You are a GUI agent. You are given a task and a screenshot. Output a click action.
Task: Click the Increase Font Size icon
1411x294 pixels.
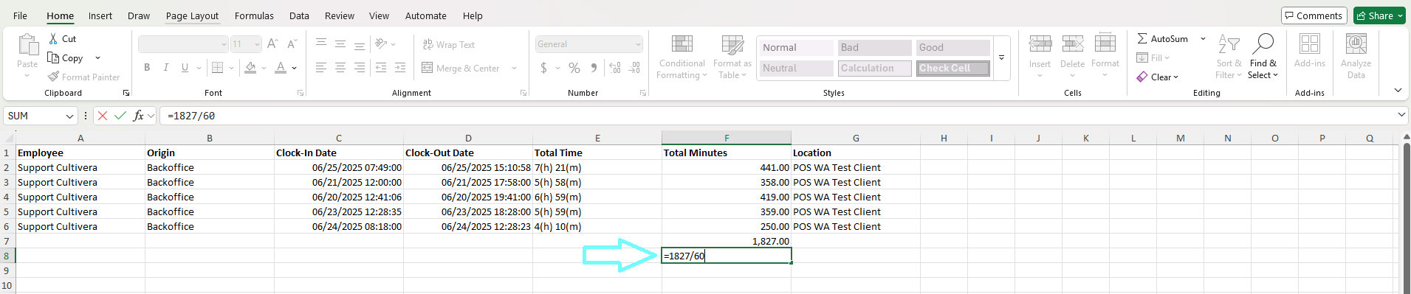click(x=272, y=44)
